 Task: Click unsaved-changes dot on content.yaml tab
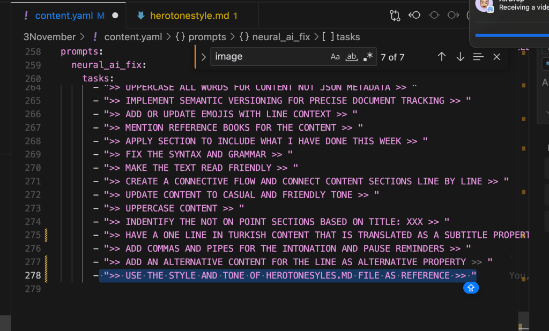(115, 16)
